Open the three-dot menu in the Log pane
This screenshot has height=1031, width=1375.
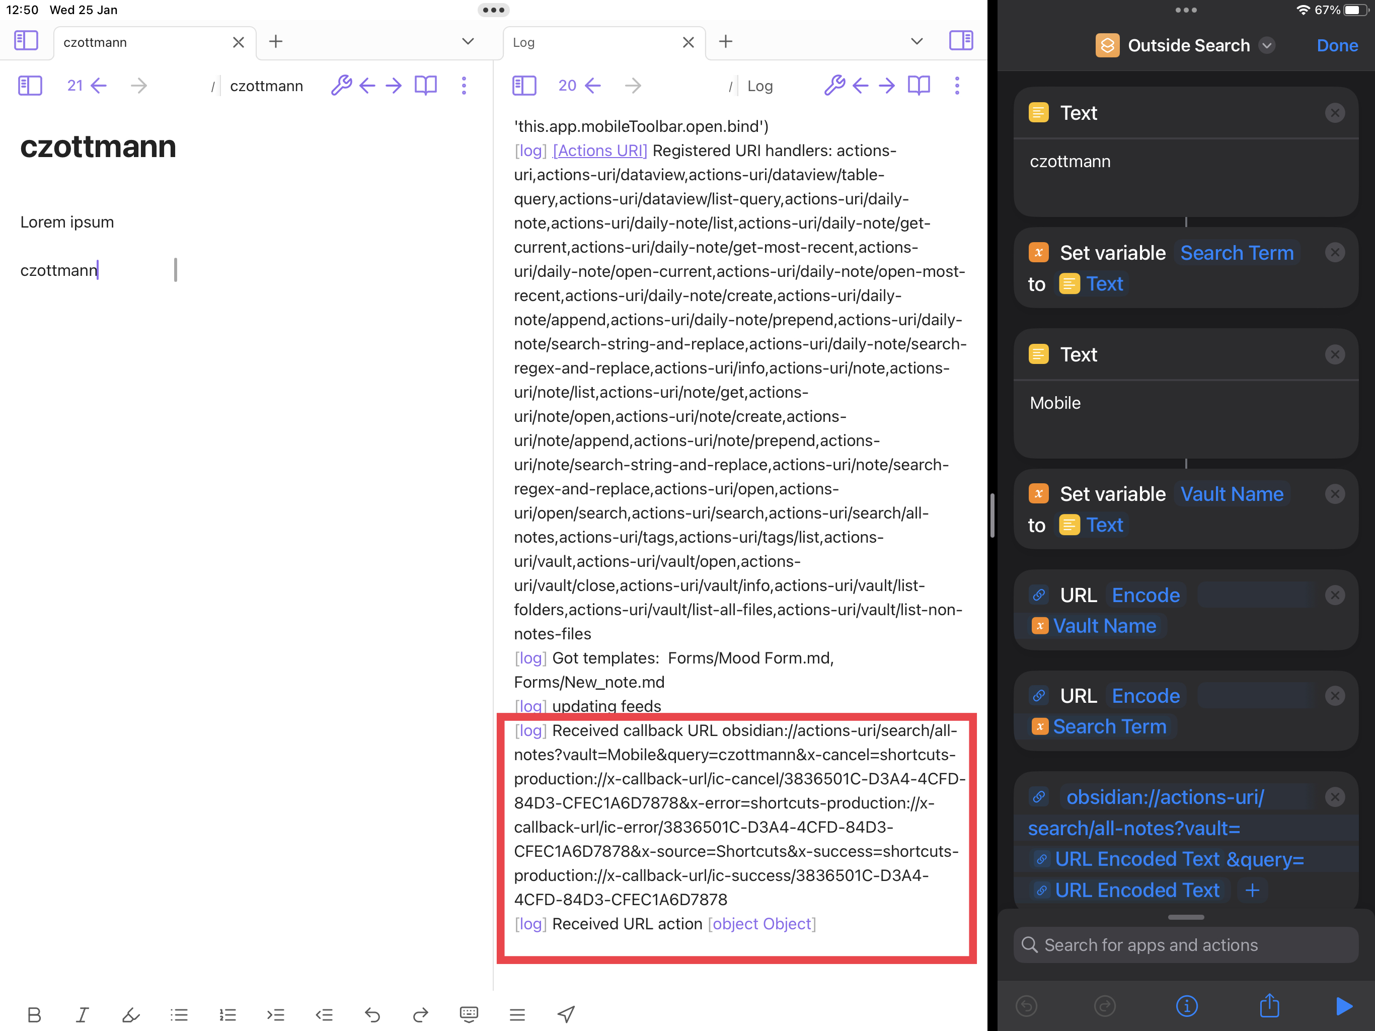coord(957,85)
